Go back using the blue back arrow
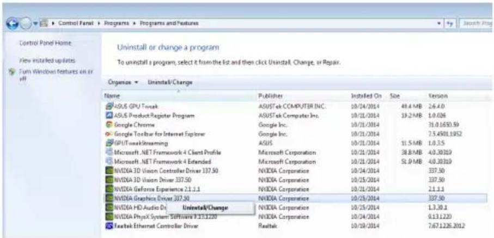This screenshot has height=238, width=494. 13,25
